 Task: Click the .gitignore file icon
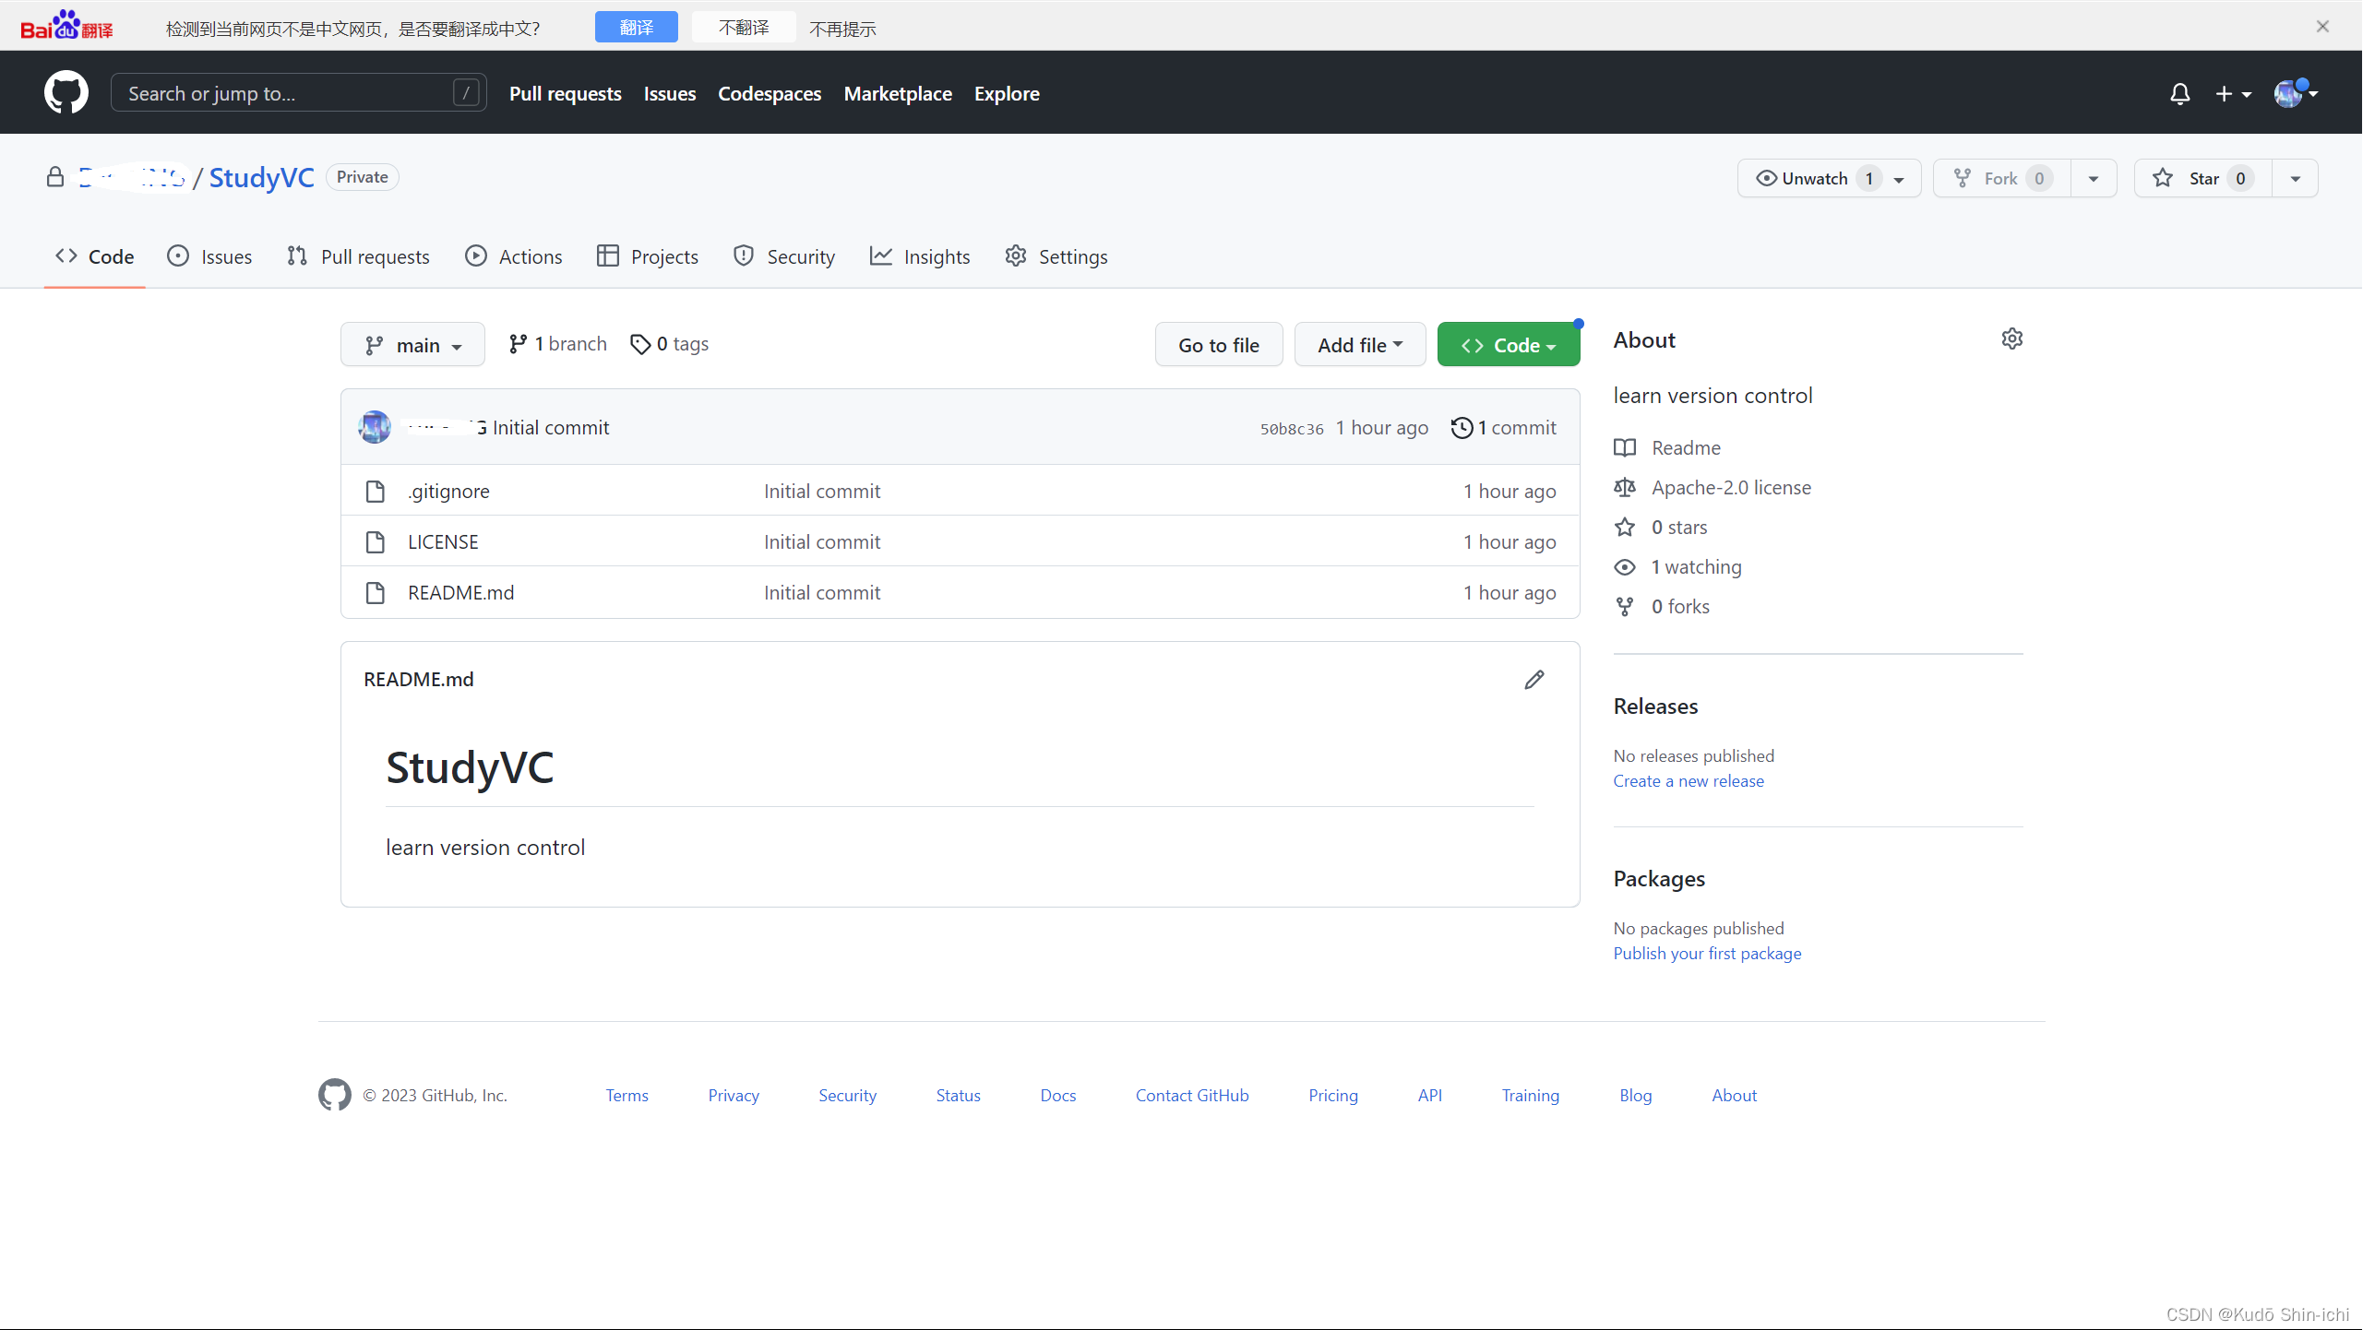tap(375, 492)
